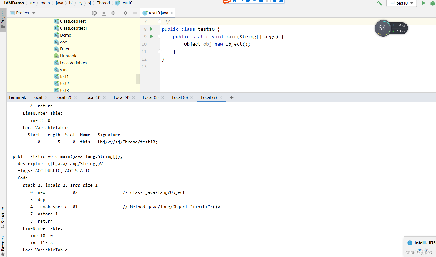Click main in the breadcrumb path
This screenshot has height=257, width=436.
pyautogui.click(x=45, y=3)
